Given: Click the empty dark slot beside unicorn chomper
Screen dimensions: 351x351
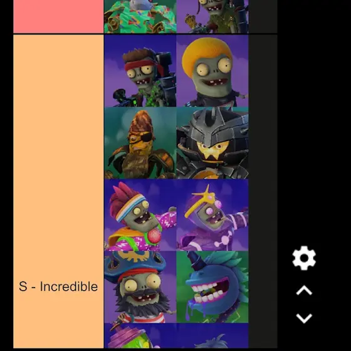Looking at the screenshot, I should (x=263, y=287).
